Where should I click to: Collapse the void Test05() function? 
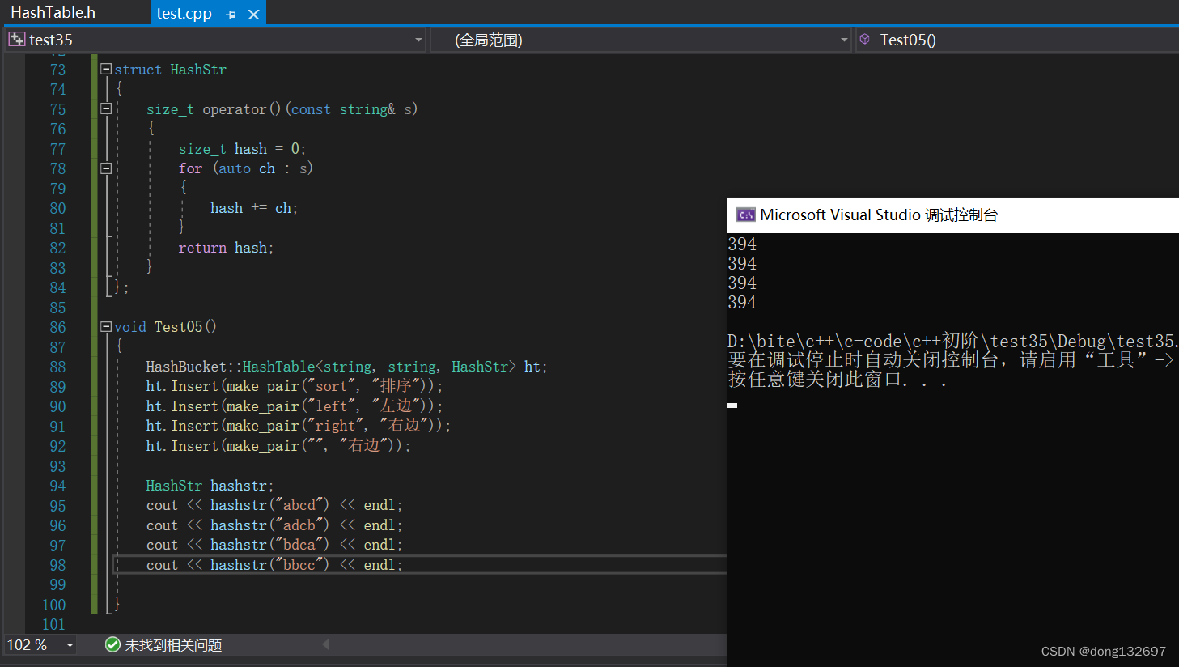click(105, 326)
